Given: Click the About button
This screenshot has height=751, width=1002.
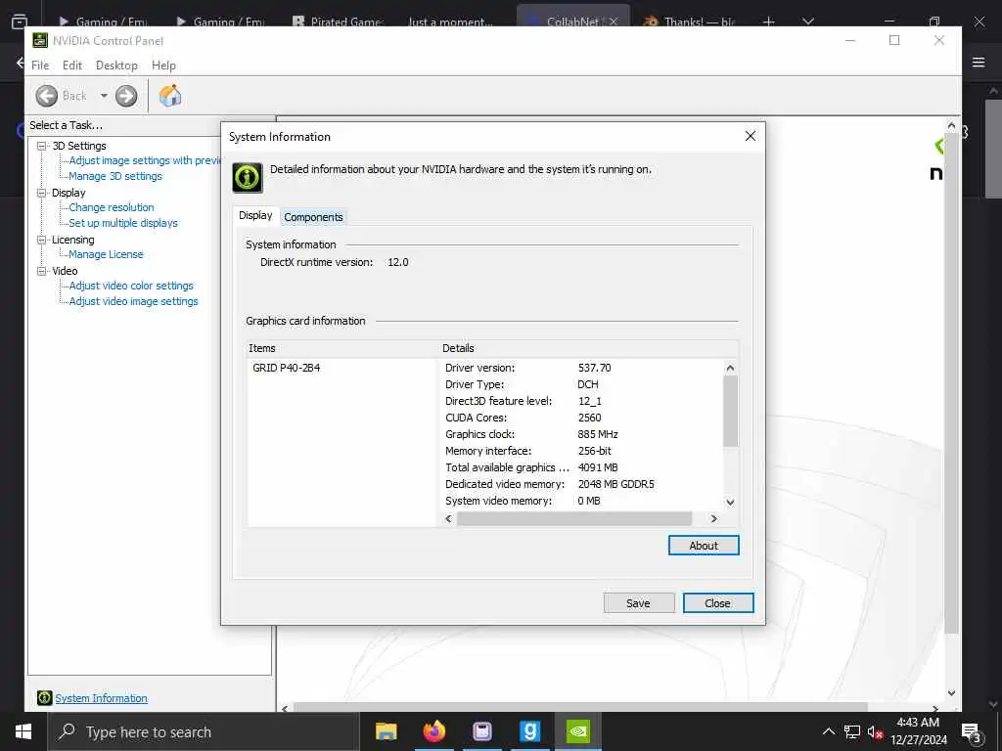Looking at the screenshot, I should (x=704, y=546).
